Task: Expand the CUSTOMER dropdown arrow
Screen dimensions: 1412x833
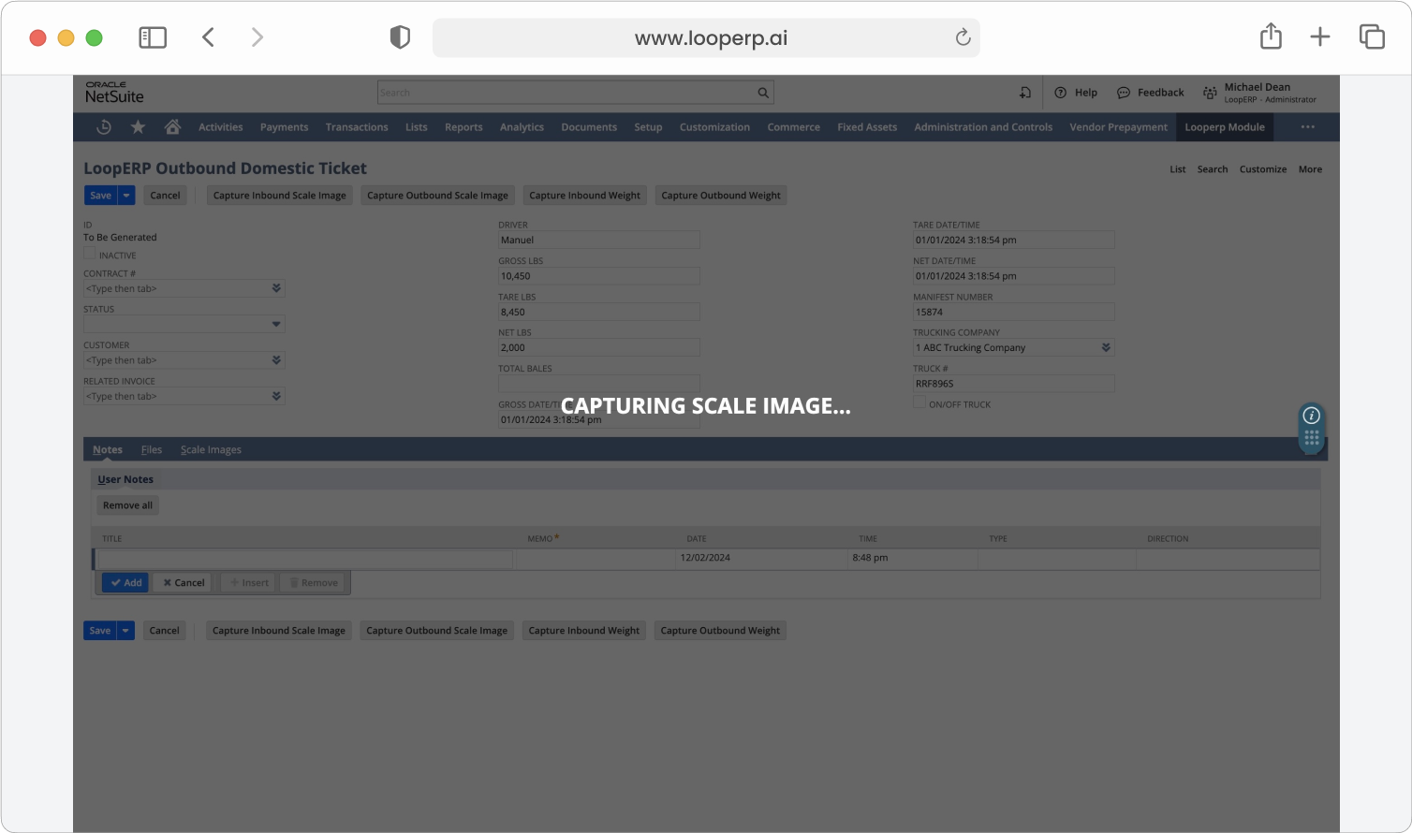Action: [x=276, y=360]
